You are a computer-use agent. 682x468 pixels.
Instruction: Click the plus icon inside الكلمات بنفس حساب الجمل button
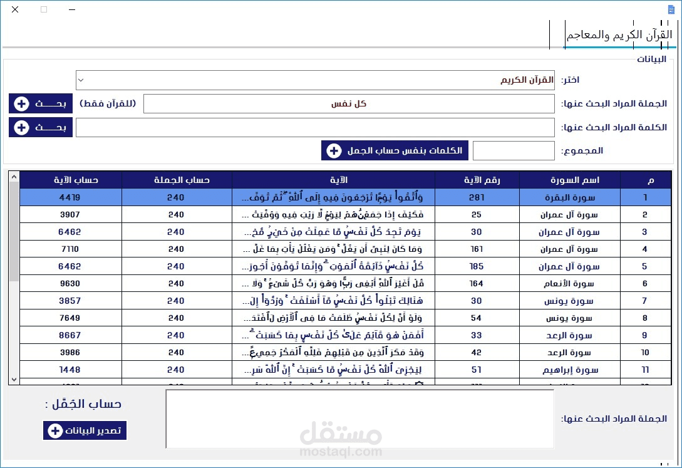[334, 150]
